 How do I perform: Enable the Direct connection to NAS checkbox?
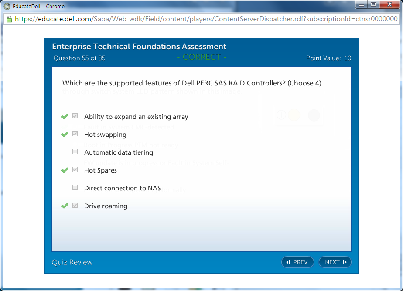(75, 188)
